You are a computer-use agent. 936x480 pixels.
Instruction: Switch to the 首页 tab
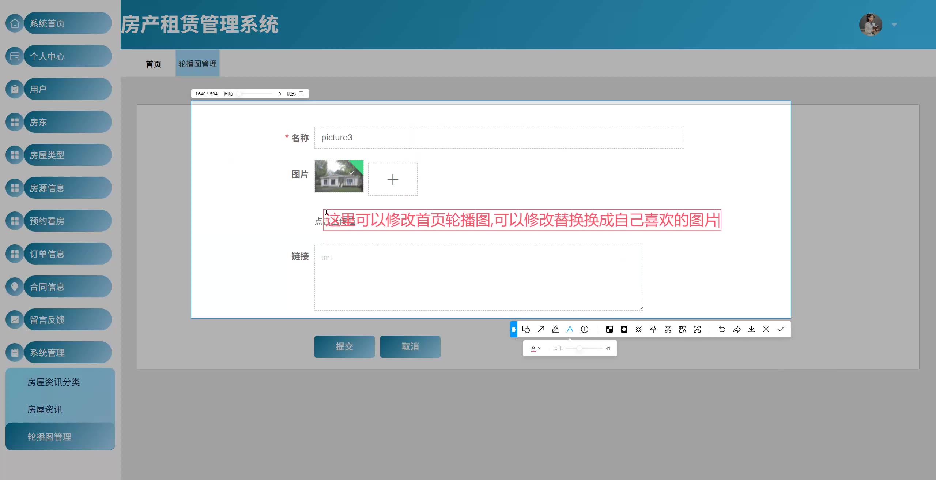pyautogui.click(x=153, y=64)
